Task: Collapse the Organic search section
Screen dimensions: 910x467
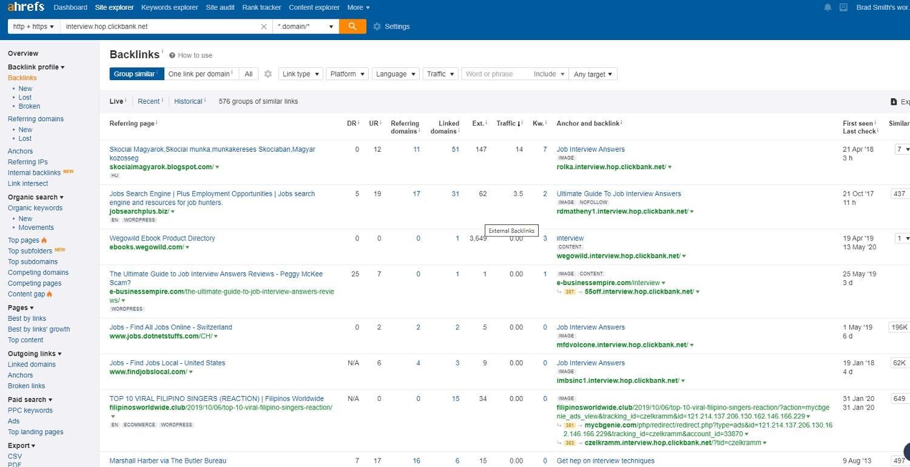Action: [35, 197]
